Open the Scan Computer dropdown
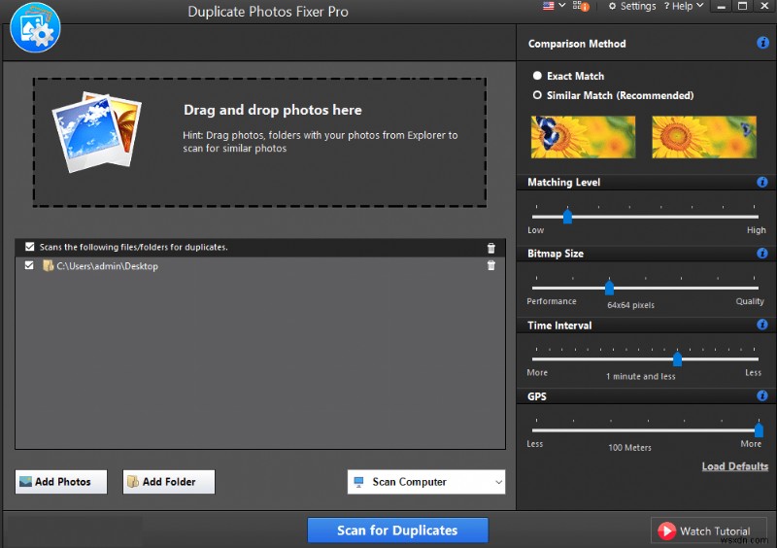777x548 pixels. click(426, 482)
